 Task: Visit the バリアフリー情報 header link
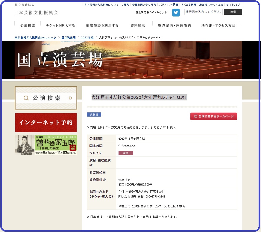coord(169,5)
